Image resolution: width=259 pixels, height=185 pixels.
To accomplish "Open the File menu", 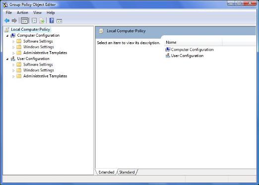I will click(8, 12).
